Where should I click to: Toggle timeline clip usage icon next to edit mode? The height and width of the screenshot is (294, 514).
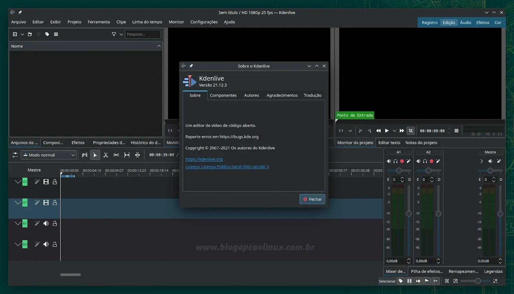[84, 155]
